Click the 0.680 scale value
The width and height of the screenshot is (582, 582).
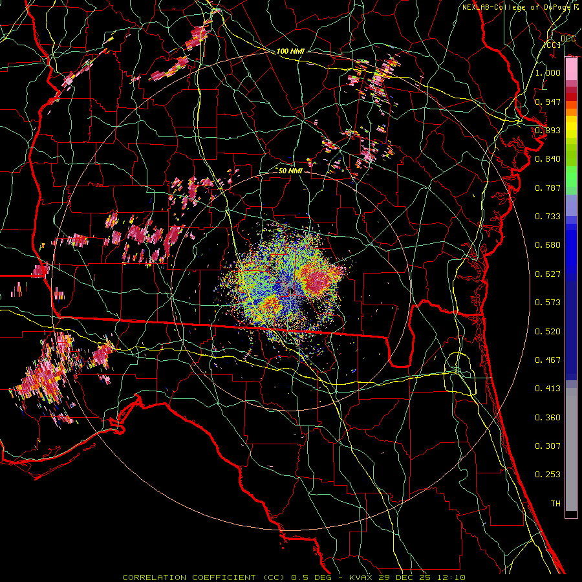click(548, 245)
